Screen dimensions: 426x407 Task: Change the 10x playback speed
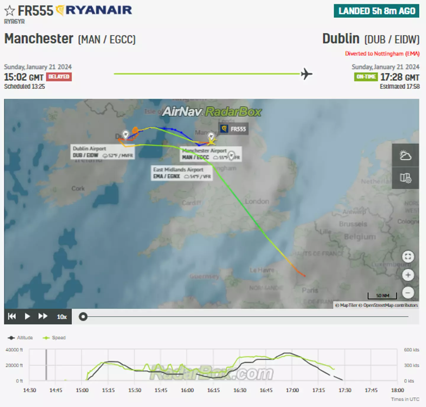[x=62, y=317]
